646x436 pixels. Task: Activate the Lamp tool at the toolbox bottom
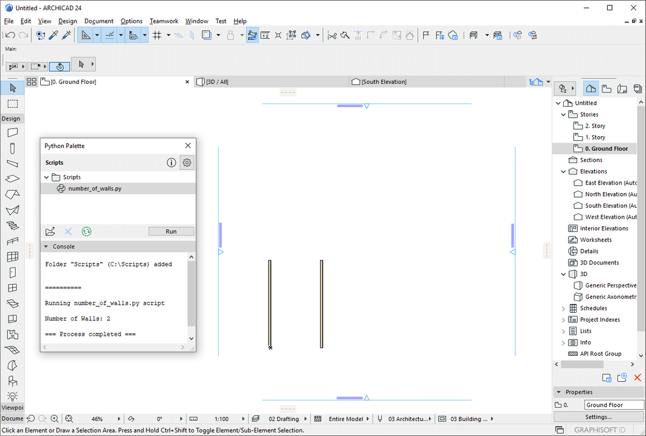tap(12, 396)
